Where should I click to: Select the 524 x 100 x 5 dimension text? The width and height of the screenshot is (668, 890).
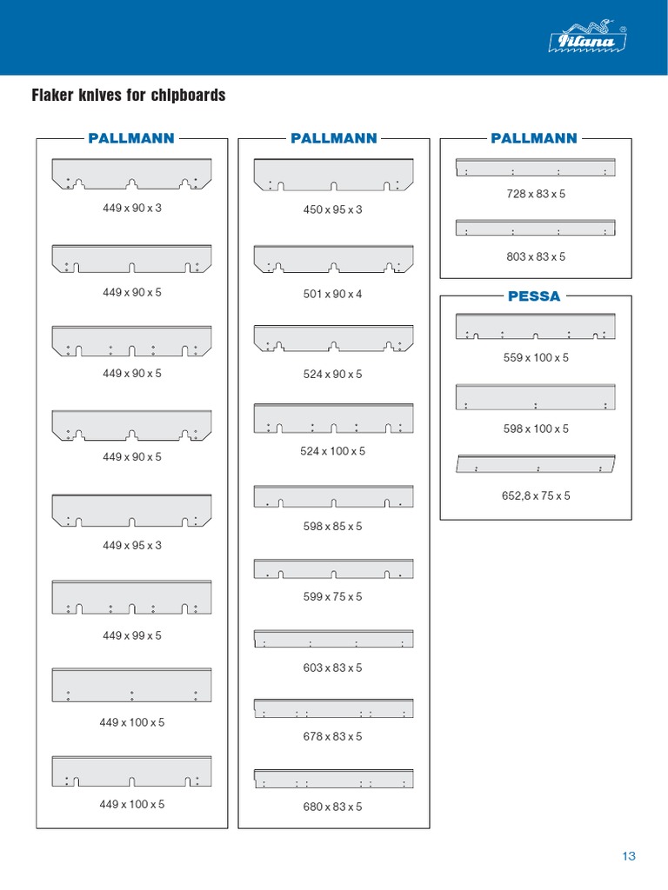334,451
